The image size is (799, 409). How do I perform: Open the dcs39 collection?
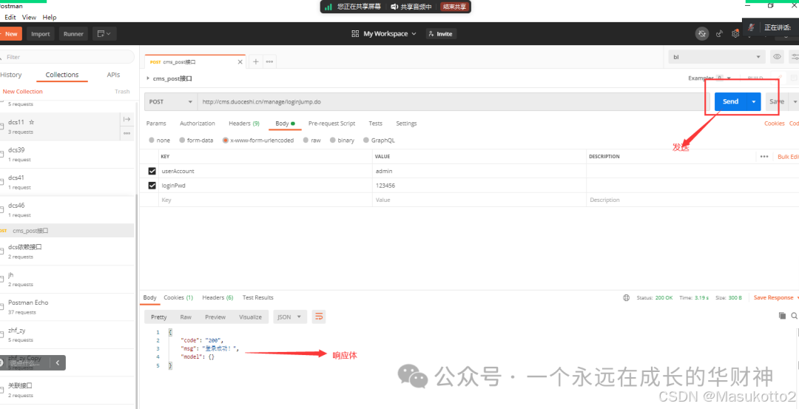click(67, 155)
